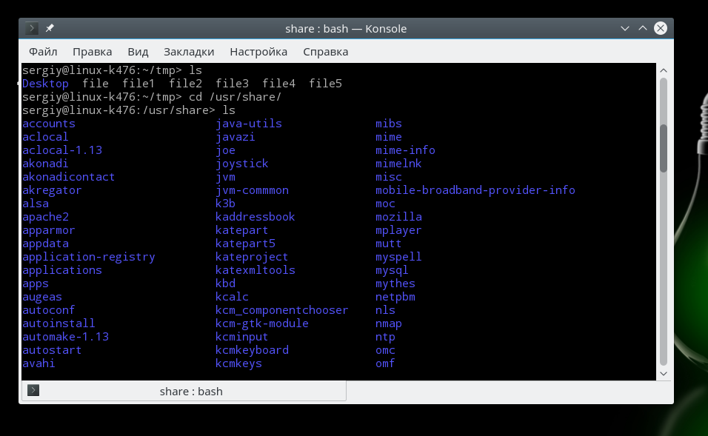The height and width of the screenshot is (436, 708).
Task: Click the kcmkeys directory name
Action: pyautogui.click(x=238, y=363)
